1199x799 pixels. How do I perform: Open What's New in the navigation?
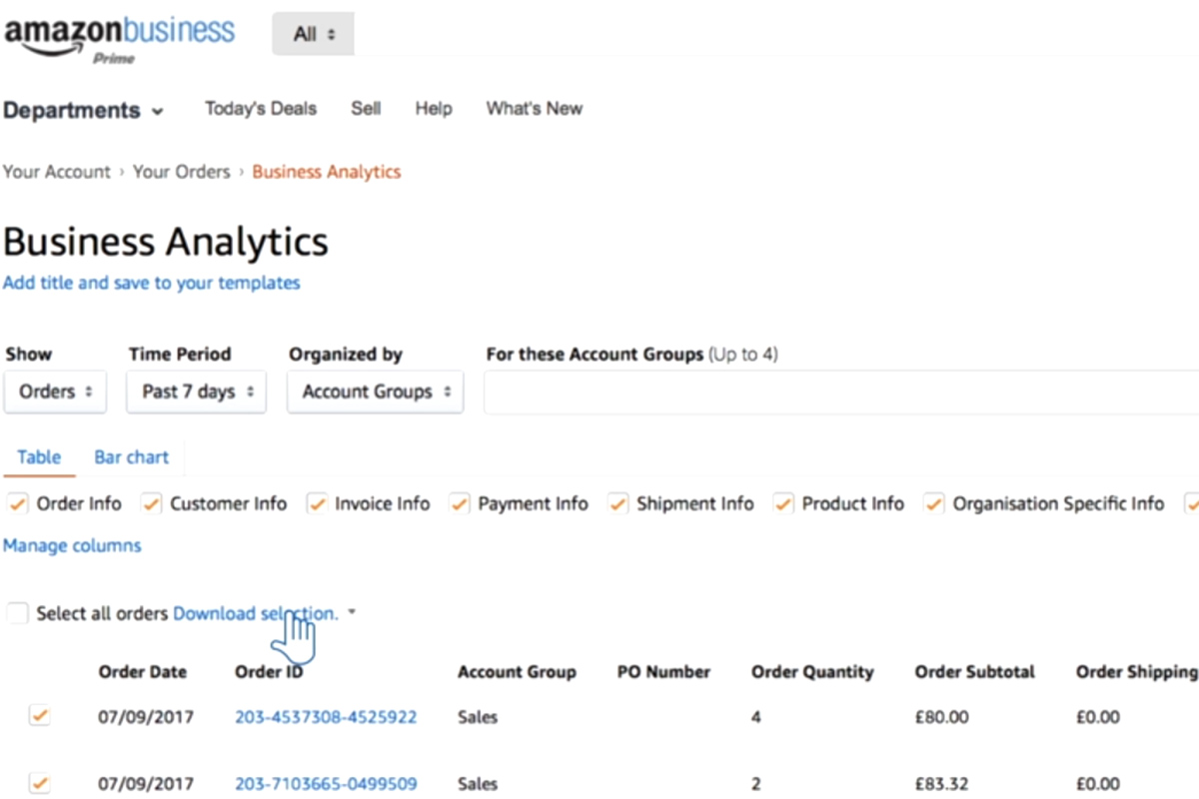point(534,108)
